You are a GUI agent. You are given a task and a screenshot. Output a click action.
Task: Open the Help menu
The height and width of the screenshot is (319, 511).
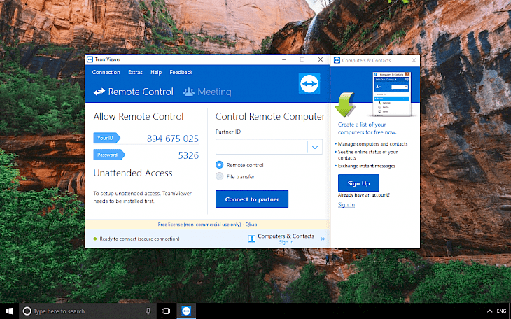click(x=156, y=72)
